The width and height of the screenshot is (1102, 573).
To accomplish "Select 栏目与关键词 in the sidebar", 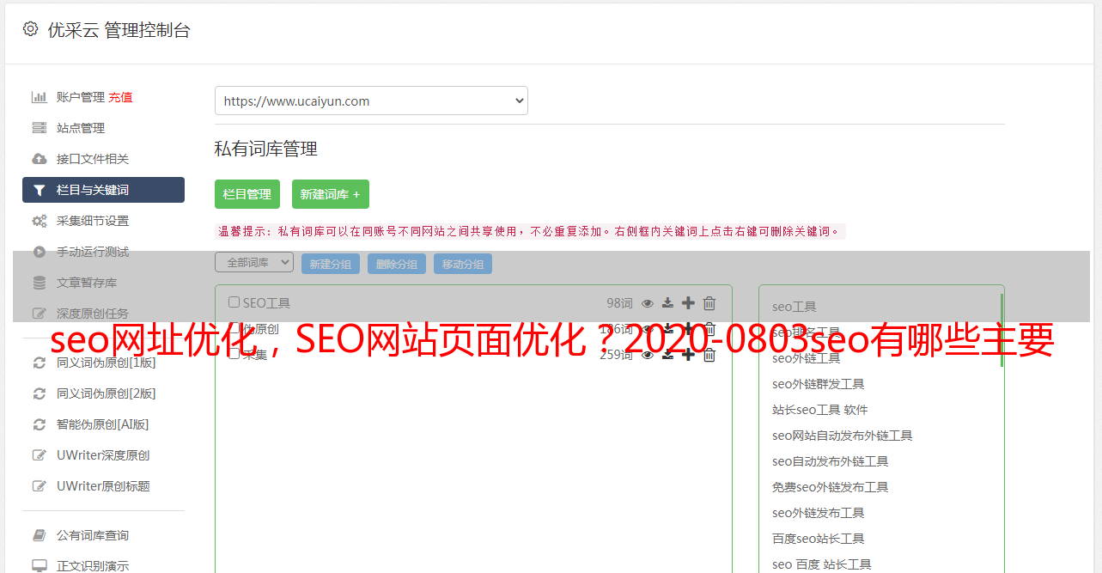I will click(x=103, y=190).
